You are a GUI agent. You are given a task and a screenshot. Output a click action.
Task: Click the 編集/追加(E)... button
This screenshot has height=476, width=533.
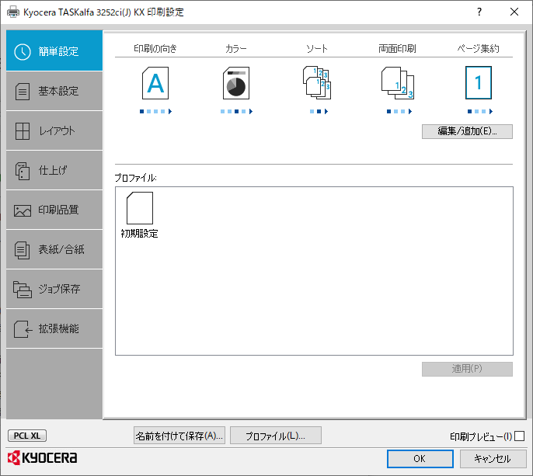click(x=467, y=131)
